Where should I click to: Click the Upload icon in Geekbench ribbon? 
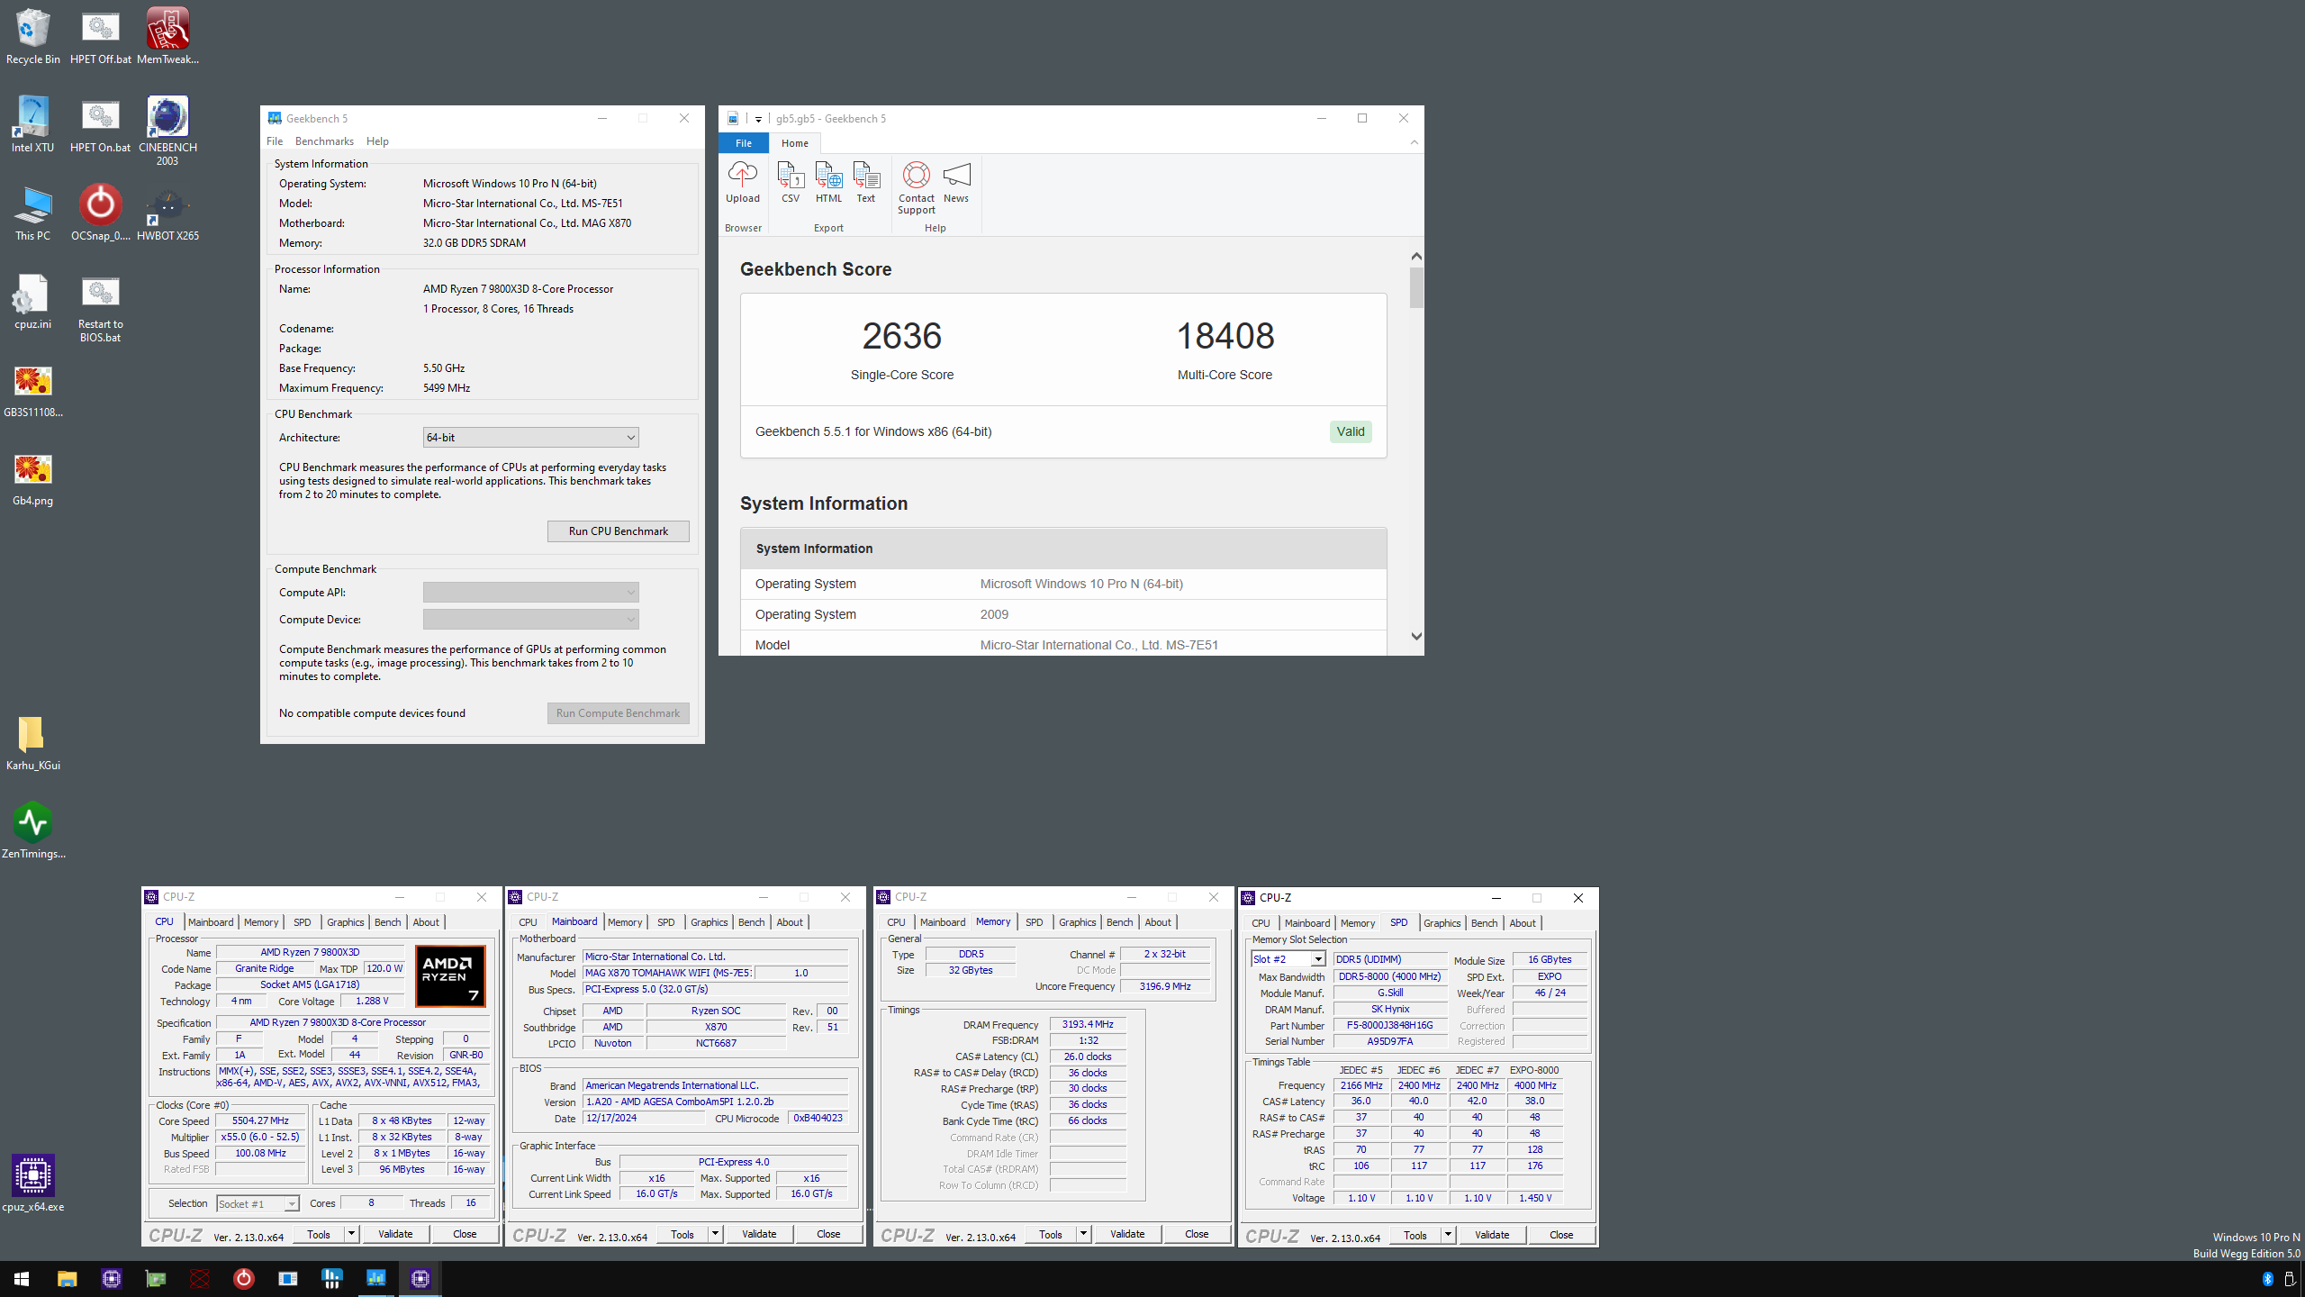coord(742,183)
